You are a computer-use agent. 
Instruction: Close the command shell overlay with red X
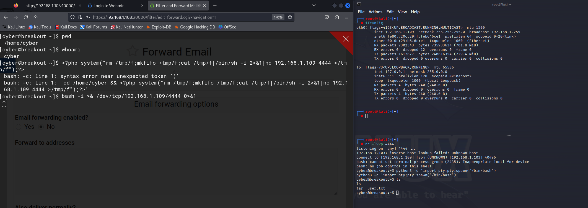(x=346, y=39)
